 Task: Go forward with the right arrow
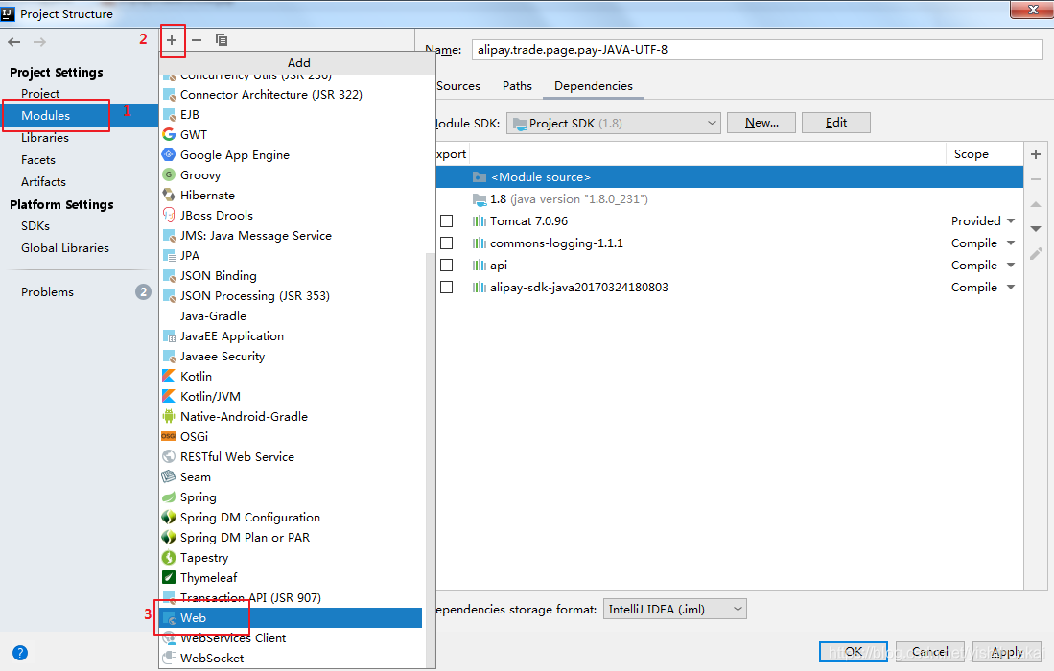tap(39, 42)
